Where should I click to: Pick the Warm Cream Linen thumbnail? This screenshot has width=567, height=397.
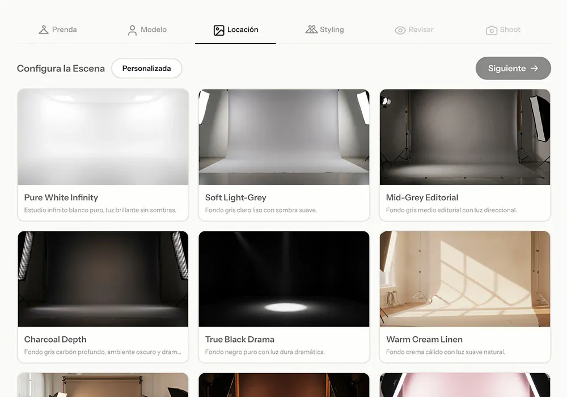pos(465,279)
